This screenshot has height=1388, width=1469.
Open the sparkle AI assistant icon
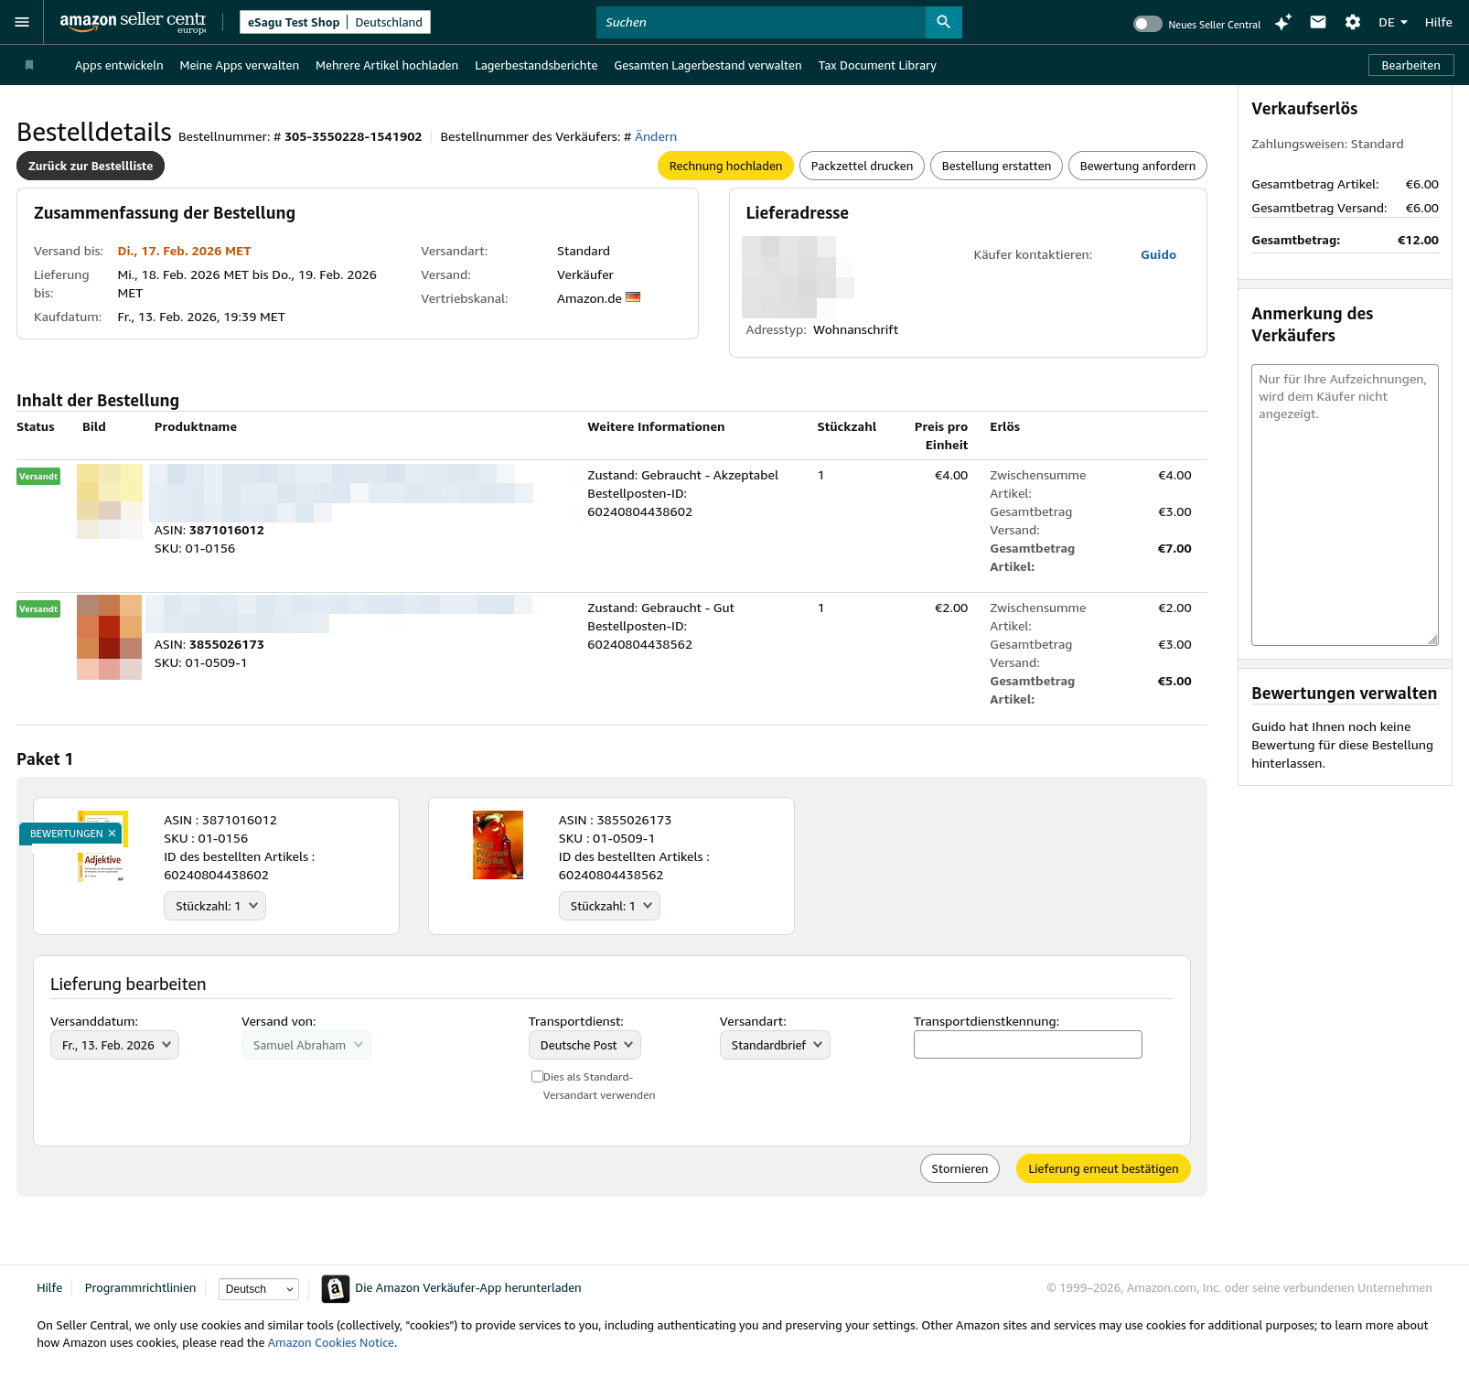1282,22
